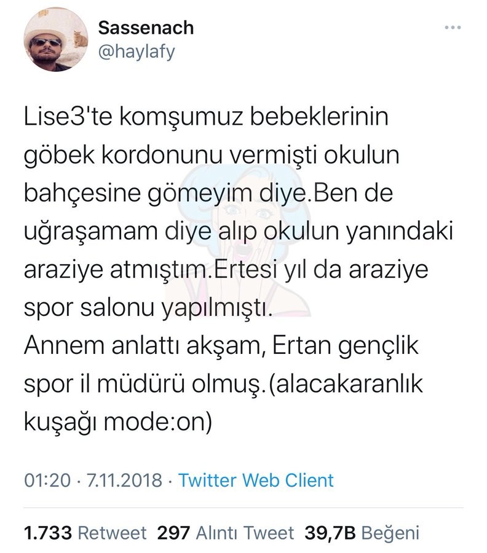The width and height of the screenshot is (487, 553).
Task: Click the @haylafy username handle
Action: click(136, 52)
